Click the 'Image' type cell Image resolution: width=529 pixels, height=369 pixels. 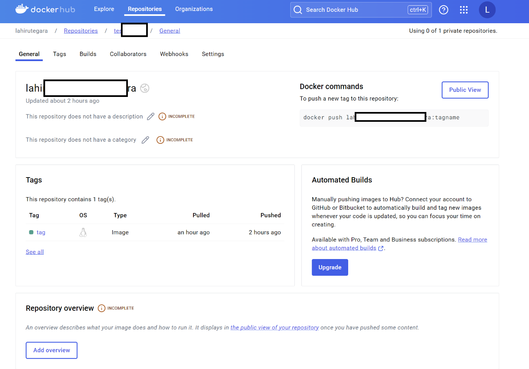click(x=120, y=233)
